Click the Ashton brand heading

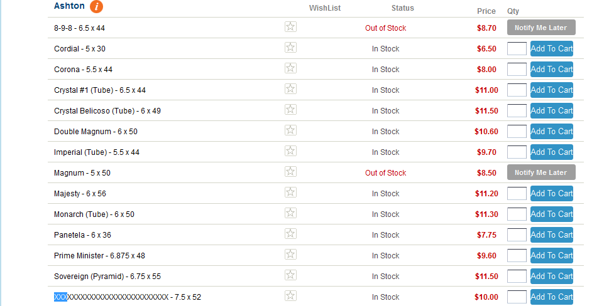coord(69,6)
